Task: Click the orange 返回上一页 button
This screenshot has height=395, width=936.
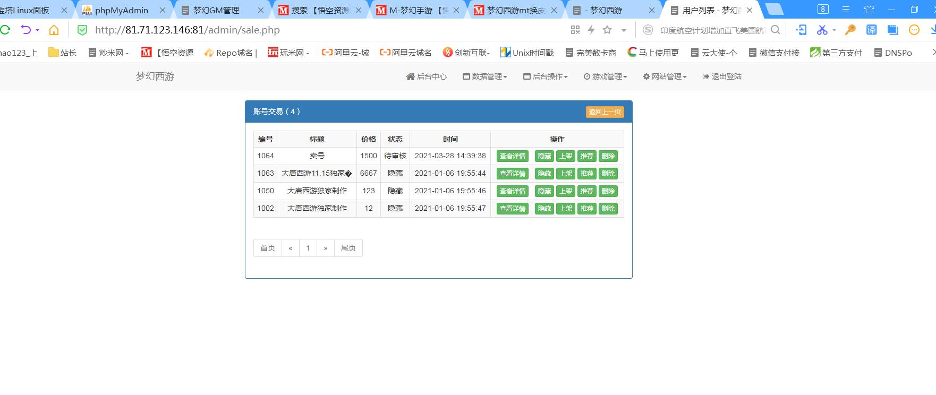Action: click(605, 112)
